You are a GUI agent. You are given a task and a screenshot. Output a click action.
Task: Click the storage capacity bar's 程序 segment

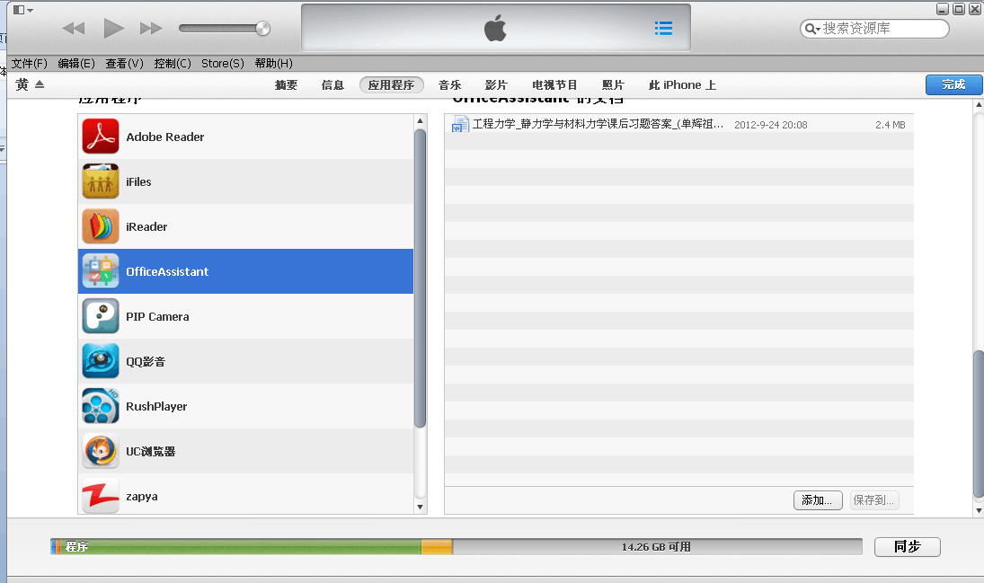click(x=242, y=546)
